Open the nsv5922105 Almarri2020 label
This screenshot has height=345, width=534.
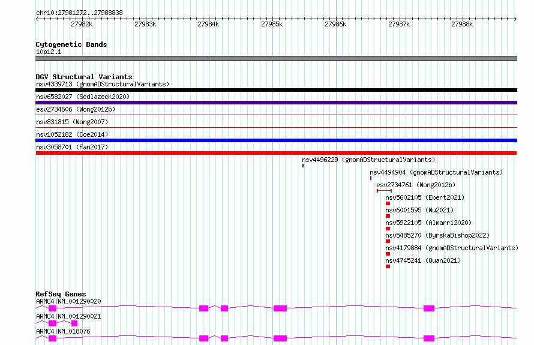428,223
